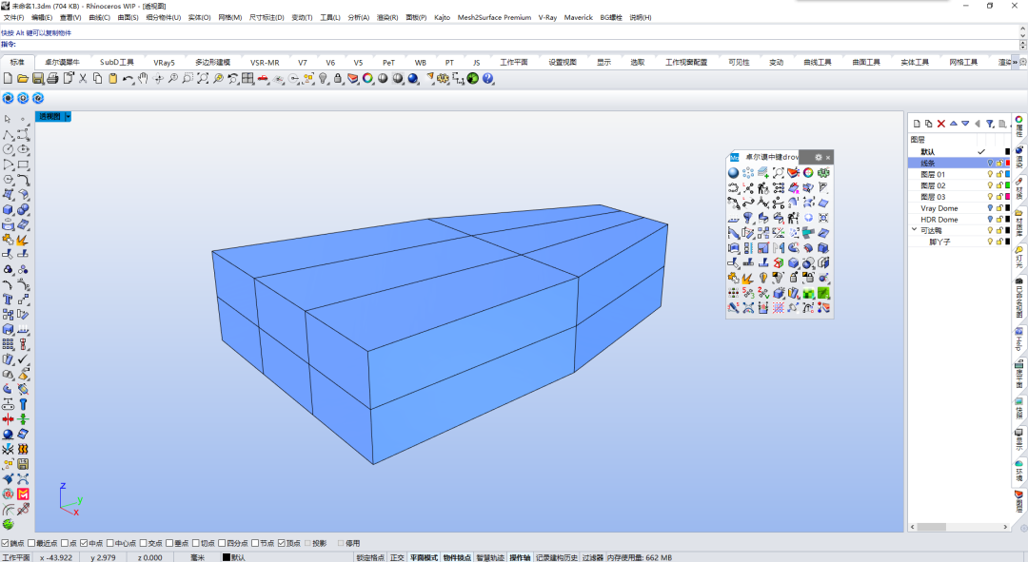1028x562 pixels.
Task: Open the 曲面(S) menu
Action: click(x=128, y=18)
